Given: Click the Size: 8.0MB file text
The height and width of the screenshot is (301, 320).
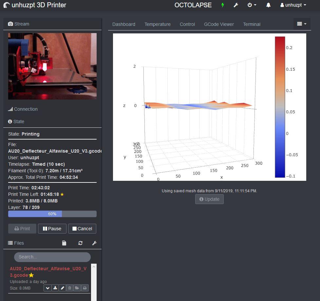Looking at the screenshot, I should coord(20,288).
